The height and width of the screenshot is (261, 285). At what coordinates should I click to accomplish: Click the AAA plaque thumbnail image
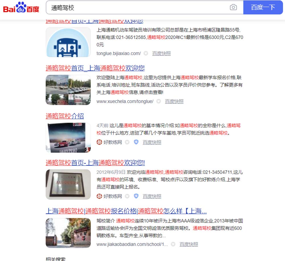(68, 184)
